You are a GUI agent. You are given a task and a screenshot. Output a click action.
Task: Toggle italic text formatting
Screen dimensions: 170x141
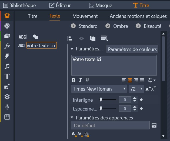(x=80, y=80)
